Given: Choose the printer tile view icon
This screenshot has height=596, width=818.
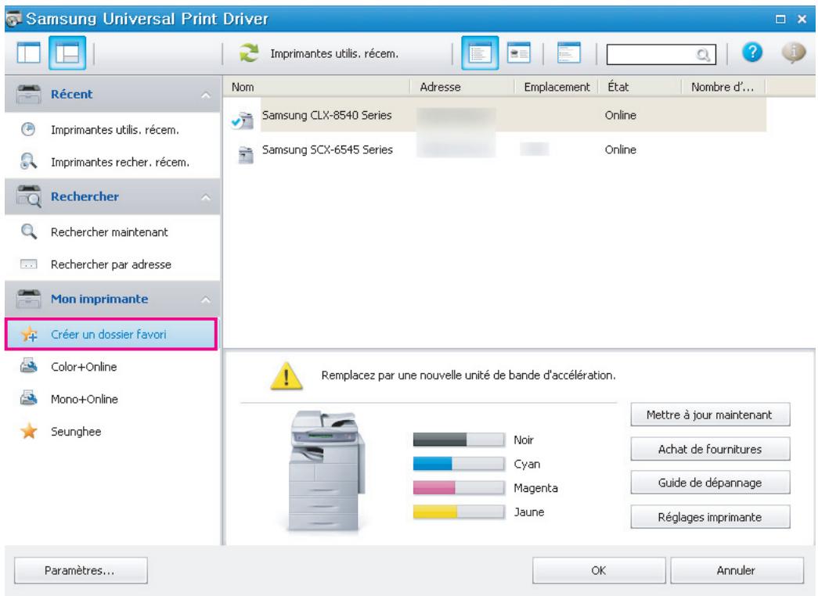Looking at the screenshot, I should point(519,52).
